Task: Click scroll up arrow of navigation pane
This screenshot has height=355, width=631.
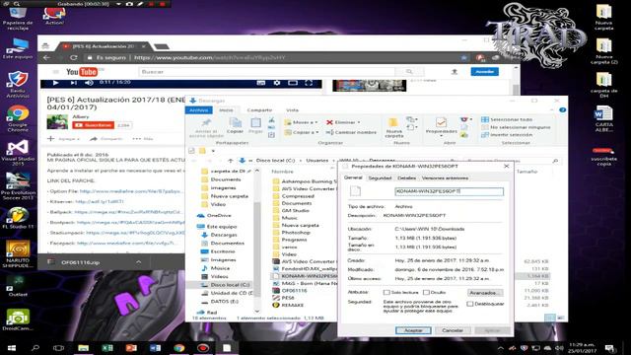Action: click(x=256, y=171)
